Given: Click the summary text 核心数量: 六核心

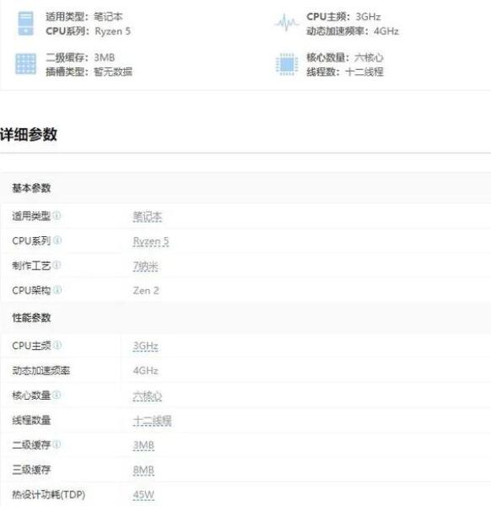Looking at the screenshot, I should point(345,57).
